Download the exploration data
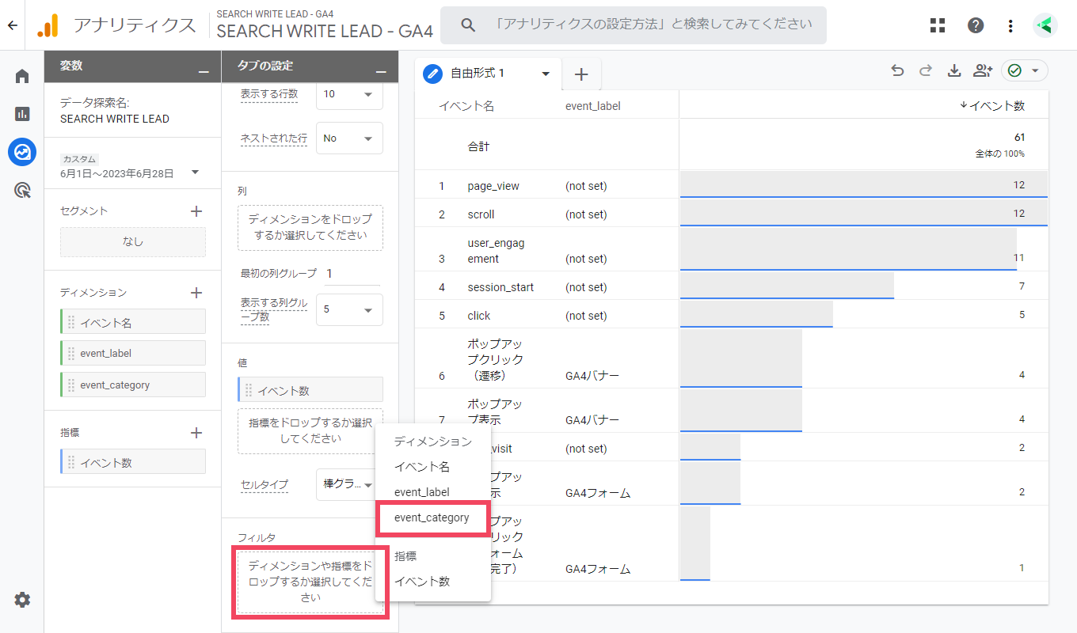 [x=954, y=71]
